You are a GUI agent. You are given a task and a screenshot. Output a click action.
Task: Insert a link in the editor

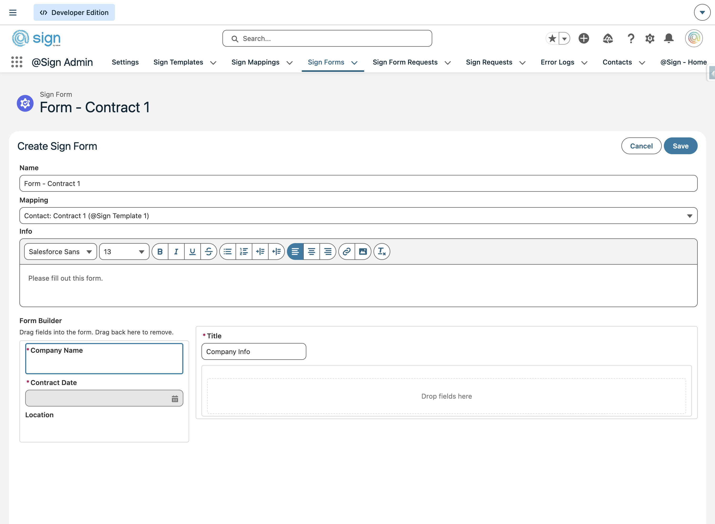[x=346, y=252]
